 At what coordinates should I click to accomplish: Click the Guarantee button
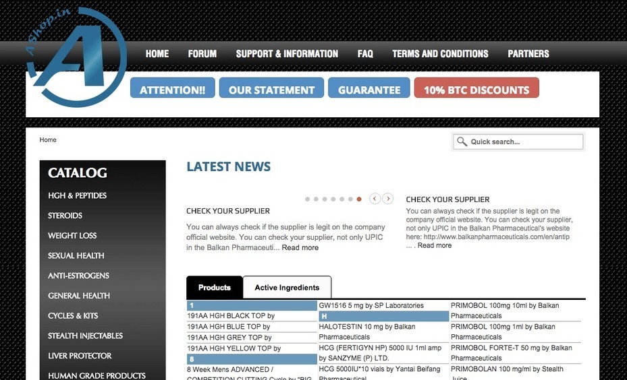pos(369,89)
